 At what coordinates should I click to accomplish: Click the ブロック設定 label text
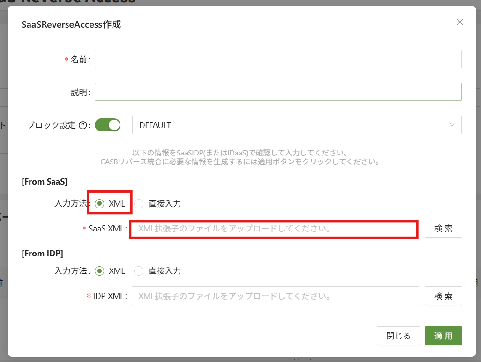(x=51, y=125)
